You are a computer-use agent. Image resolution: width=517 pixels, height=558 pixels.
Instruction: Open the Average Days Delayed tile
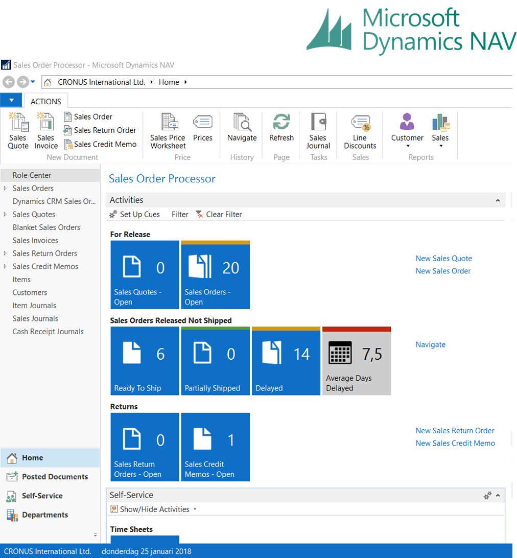[x=357, y=361]
